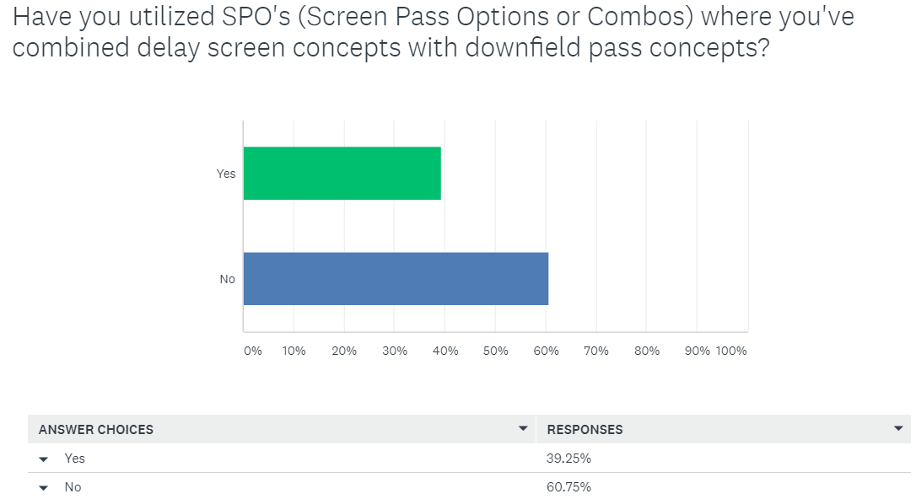Click the RESPONSES header text
The height and width of the screenshot is (499, 916).
click(x=585, y=430)
